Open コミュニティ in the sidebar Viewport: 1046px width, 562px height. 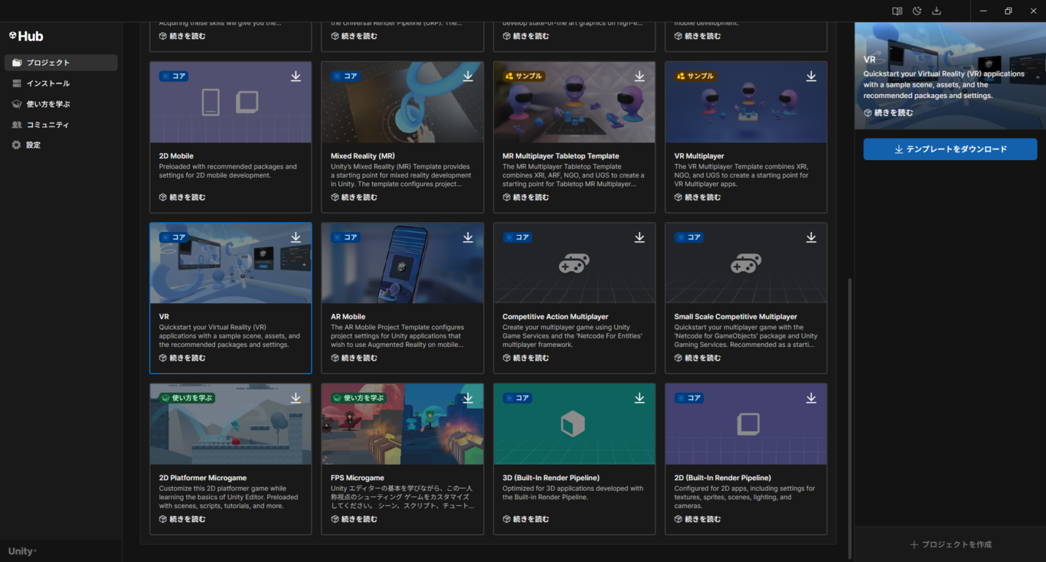pyautogui.click(x=61, y=125)
